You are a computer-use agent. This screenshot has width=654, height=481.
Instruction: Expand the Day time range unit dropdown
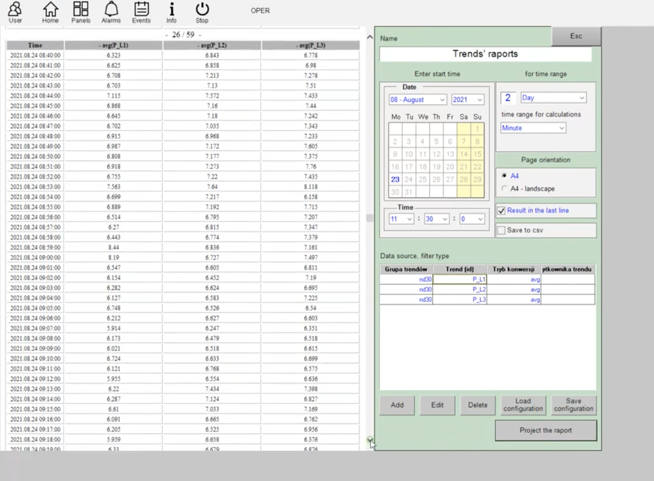click(x=553, y=98)
